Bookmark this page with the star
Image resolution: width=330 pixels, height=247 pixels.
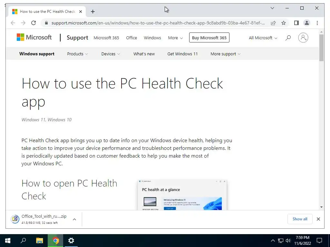tap(284, 23)
